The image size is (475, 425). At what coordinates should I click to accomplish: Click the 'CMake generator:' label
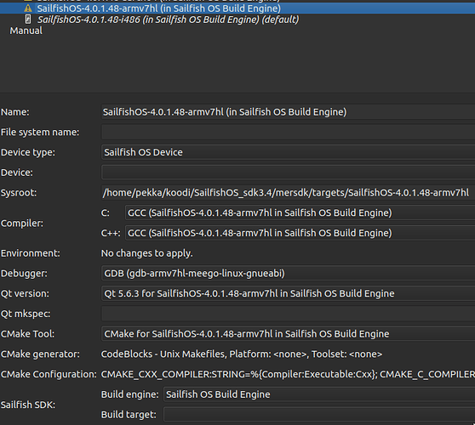40,354
